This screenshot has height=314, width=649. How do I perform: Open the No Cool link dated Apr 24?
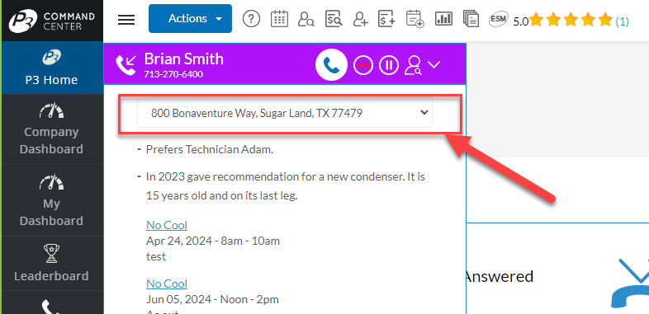tap(167, 225)
